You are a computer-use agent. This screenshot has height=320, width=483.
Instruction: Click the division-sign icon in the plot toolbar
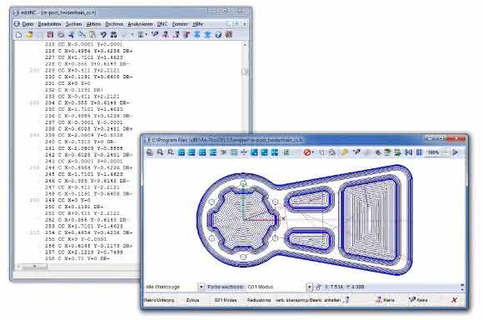244,152
